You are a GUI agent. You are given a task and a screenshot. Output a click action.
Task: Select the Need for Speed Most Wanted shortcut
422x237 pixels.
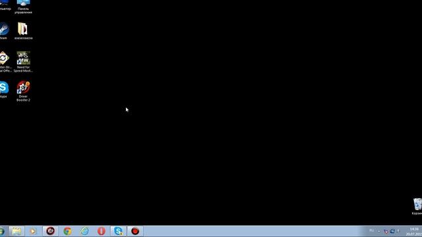(23, 62)
